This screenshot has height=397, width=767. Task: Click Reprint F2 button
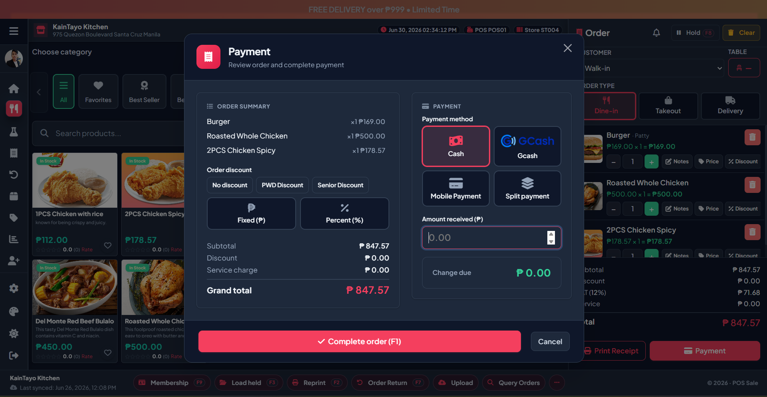click(x=317, y=383)
